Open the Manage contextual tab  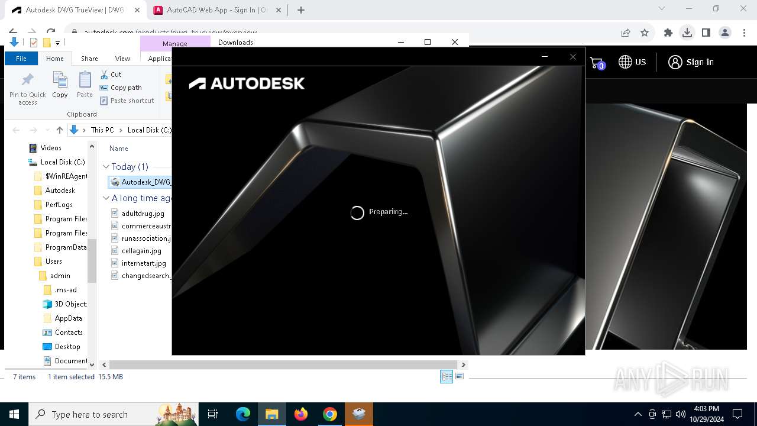(175, 43)
